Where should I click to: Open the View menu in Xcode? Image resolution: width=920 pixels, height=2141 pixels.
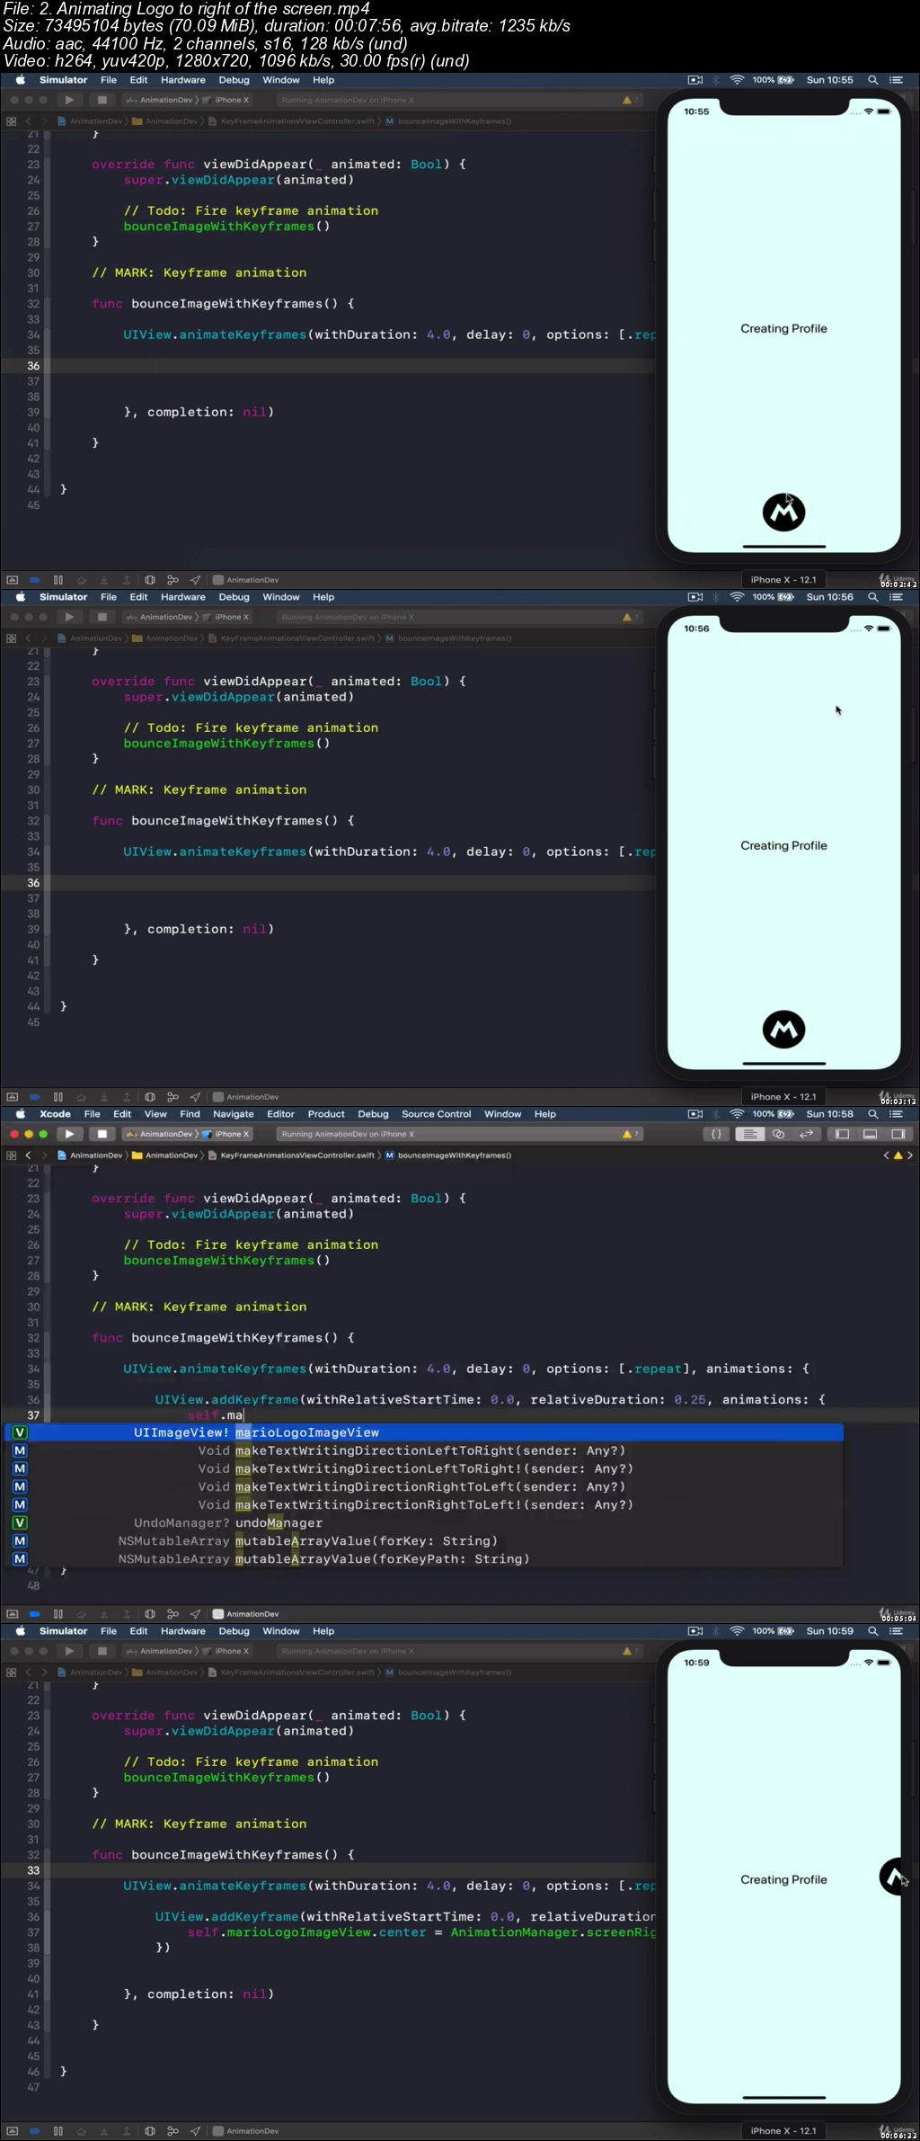point(155,1114)
